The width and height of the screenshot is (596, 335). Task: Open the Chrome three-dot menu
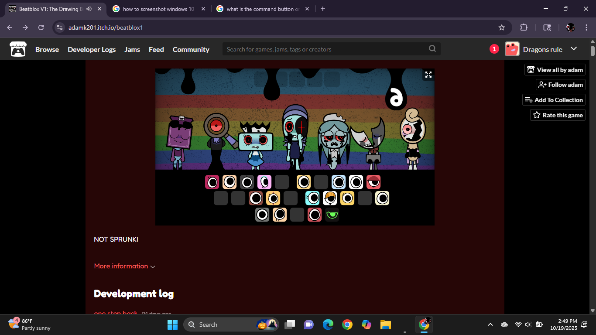(x=586, y=27)
